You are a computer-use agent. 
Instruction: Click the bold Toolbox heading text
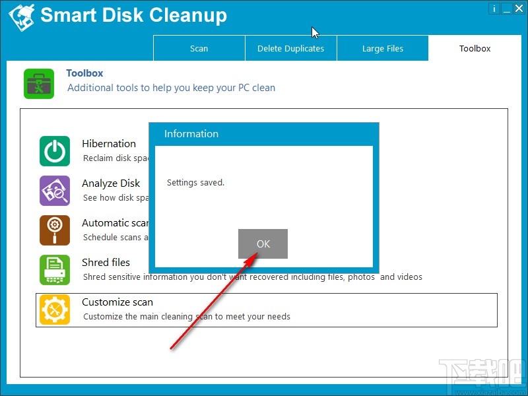[84, 73]
